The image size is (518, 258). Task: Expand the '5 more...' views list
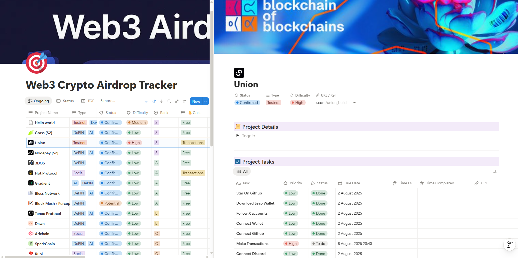pos(108,101)
